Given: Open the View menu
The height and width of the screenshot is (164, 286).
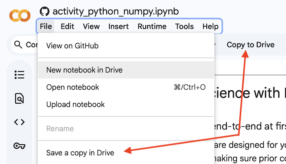Looking at the screenshot, I should pos(91,27).
